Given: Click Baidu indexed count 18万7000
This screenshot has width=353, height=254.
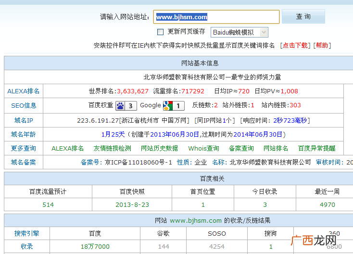Looking at the screenshot, I should tap(95, 247).
